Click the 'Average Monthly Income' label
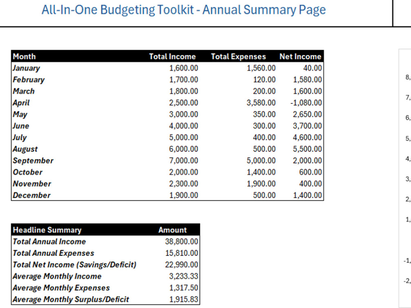This screenshot has width=411, height=308. pyautogui.click(x=57, y=276)
